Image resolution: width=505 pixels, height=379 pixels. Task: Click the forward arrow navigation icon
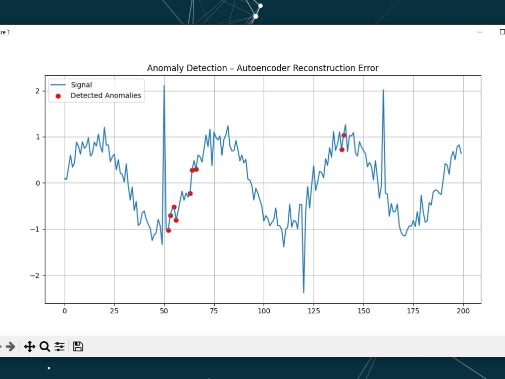pos(10,347)
